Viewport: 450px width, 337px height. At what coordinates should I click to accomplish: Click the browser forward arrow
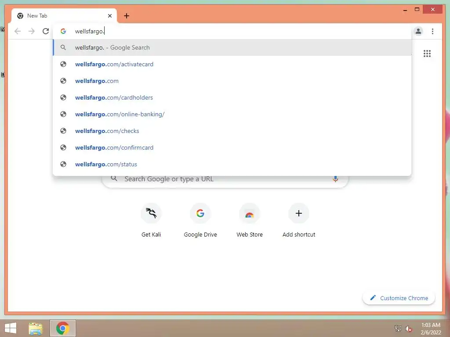[32, 31]
